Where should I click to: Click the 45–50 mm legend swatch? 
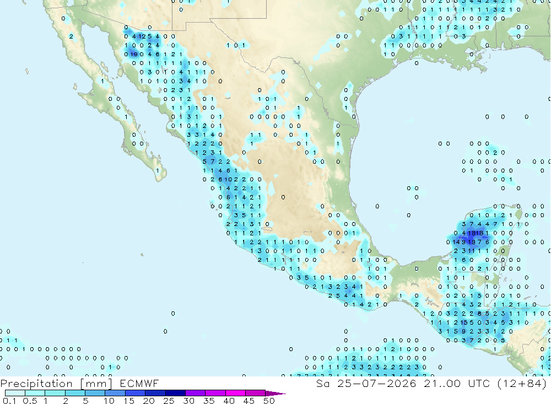coord(256,393)
